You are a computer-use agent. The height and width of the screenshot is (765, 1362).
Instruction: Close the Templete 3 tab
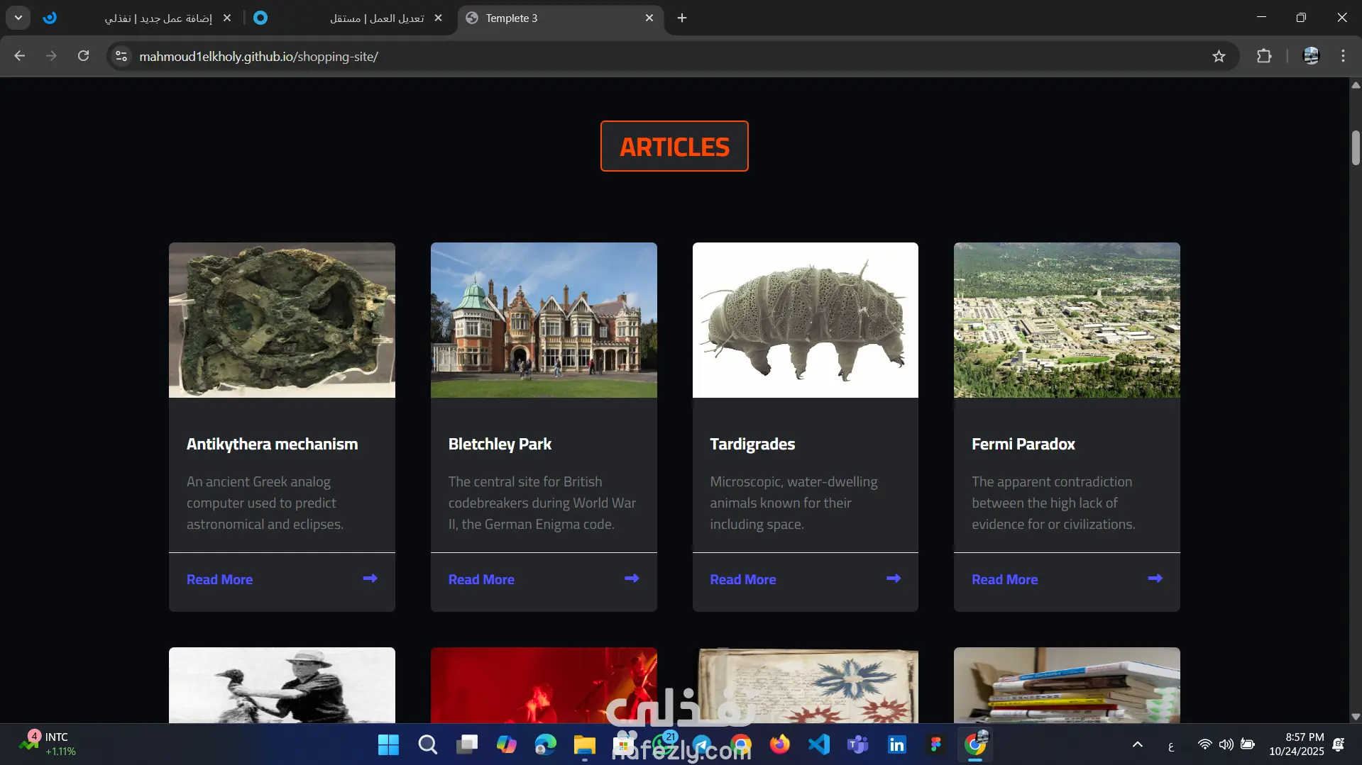tap(649, 18)
